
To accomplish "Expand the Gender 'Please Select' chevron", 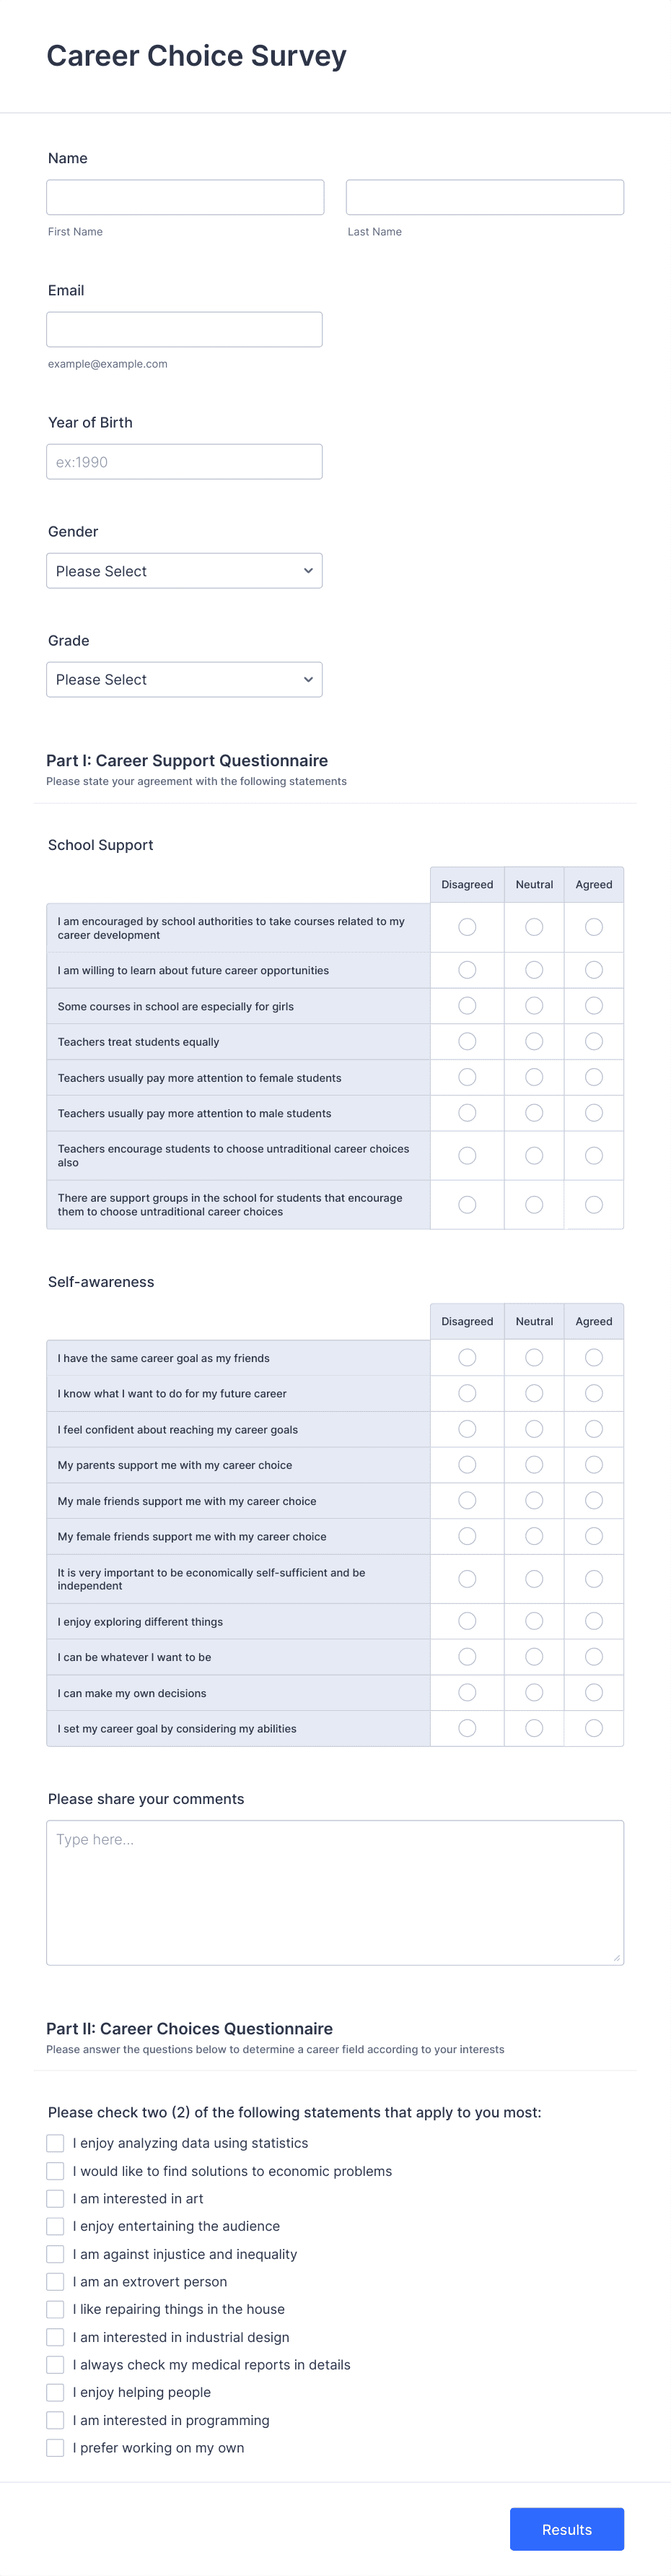I will 307,570.
